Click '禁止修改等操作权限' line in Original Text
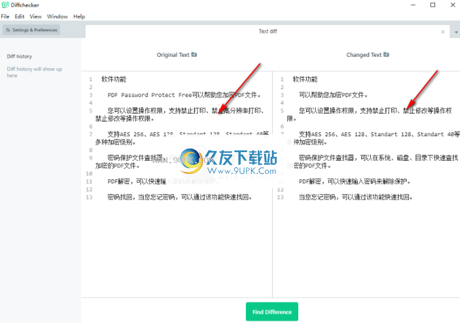460x323 pixels. [125, 119]
